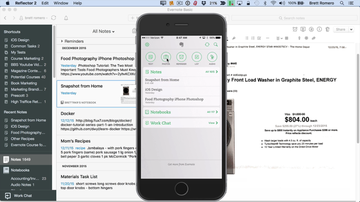Viewport: 360px width, 202px height.
Task: Open settings gear in the phone app
Action: (147, 44)
